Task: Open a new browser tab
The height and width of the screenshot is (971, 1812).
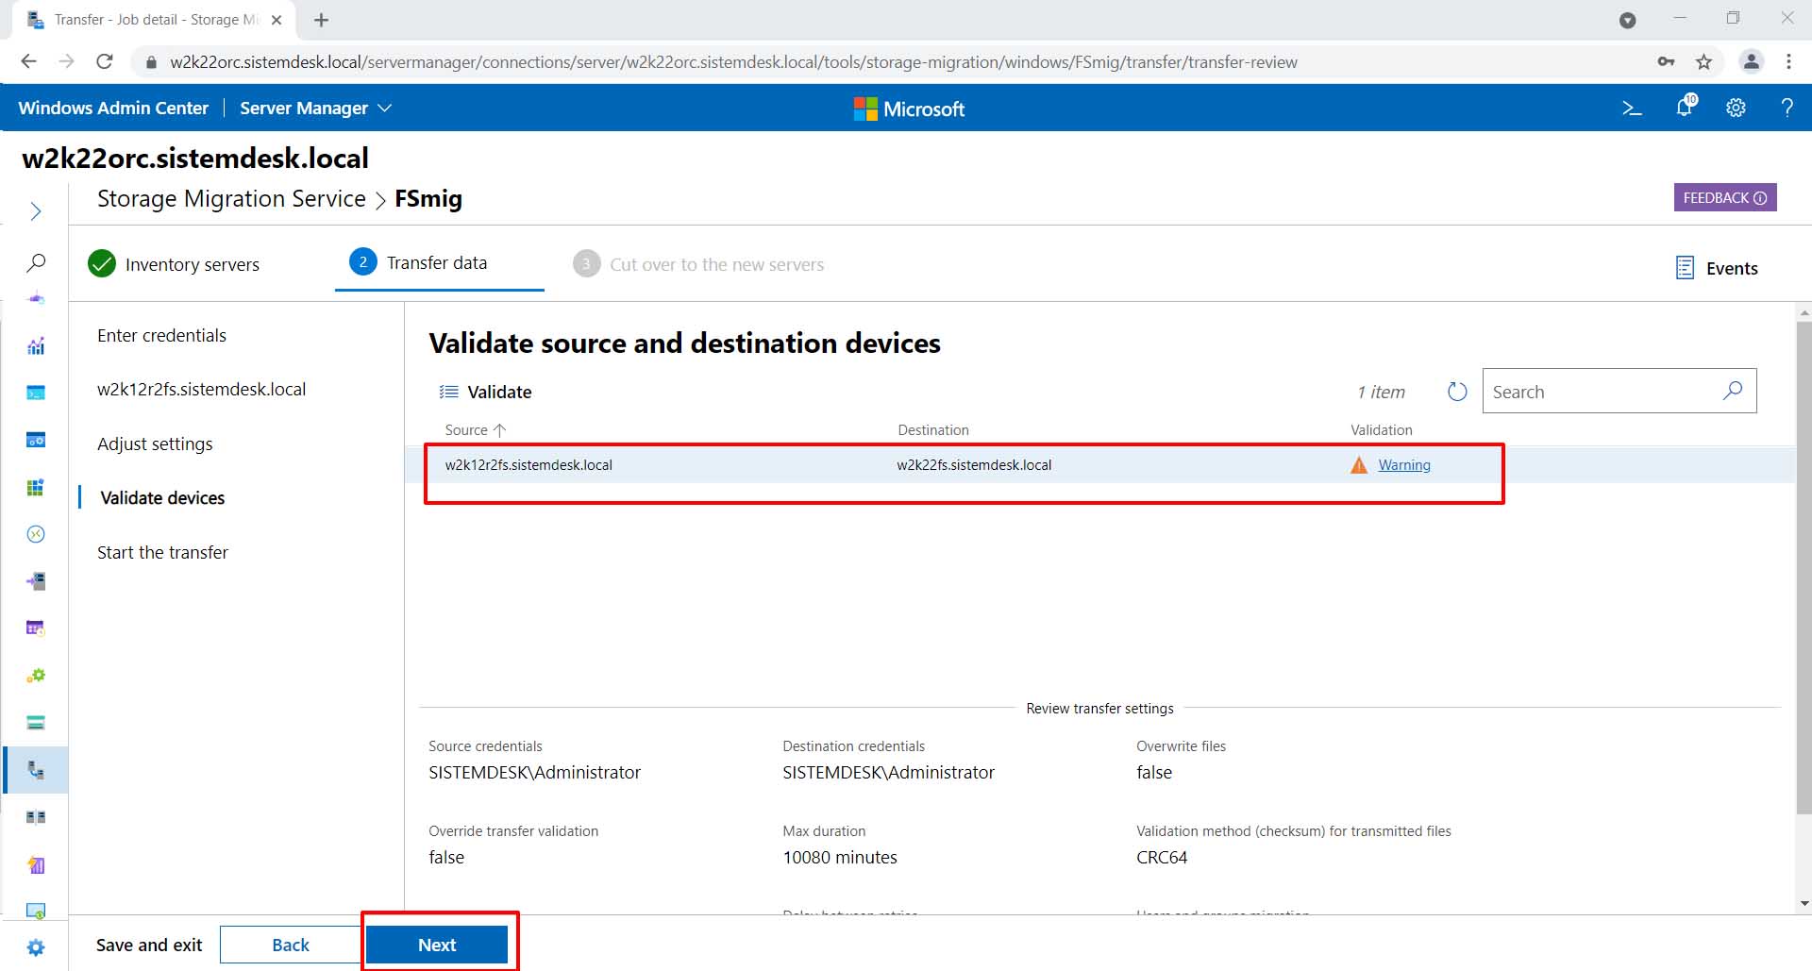Action: pos(321,20)
